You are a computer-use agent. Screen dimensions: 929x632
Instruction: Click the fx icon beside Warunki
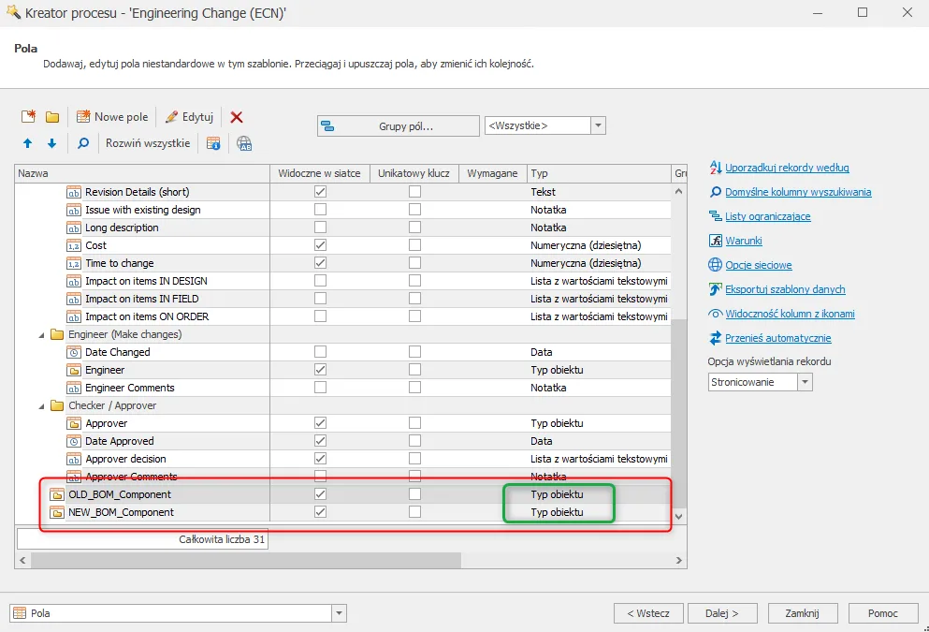tap(715, 241)
